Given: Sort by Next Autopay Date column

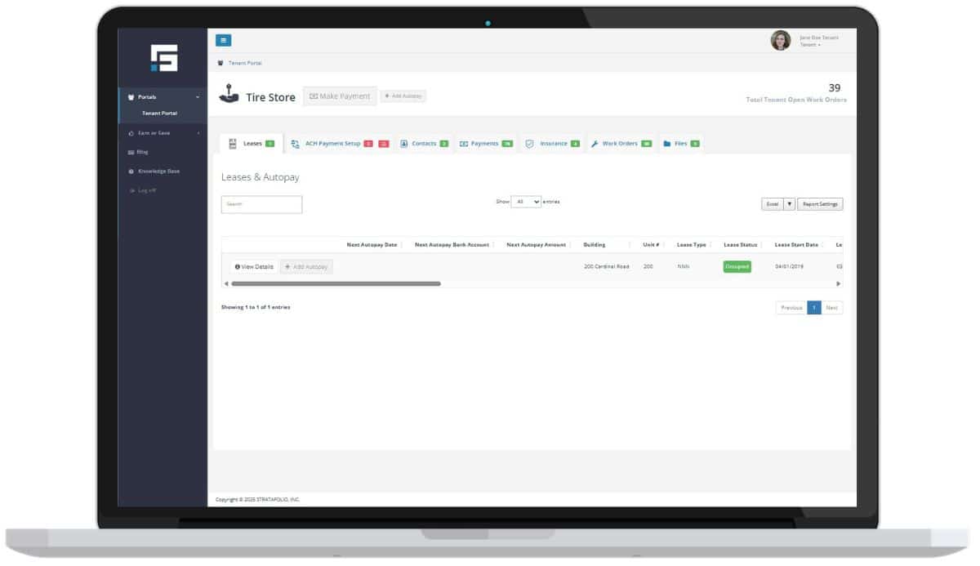Looking at the screenshot, I should [x=373, y=245].
